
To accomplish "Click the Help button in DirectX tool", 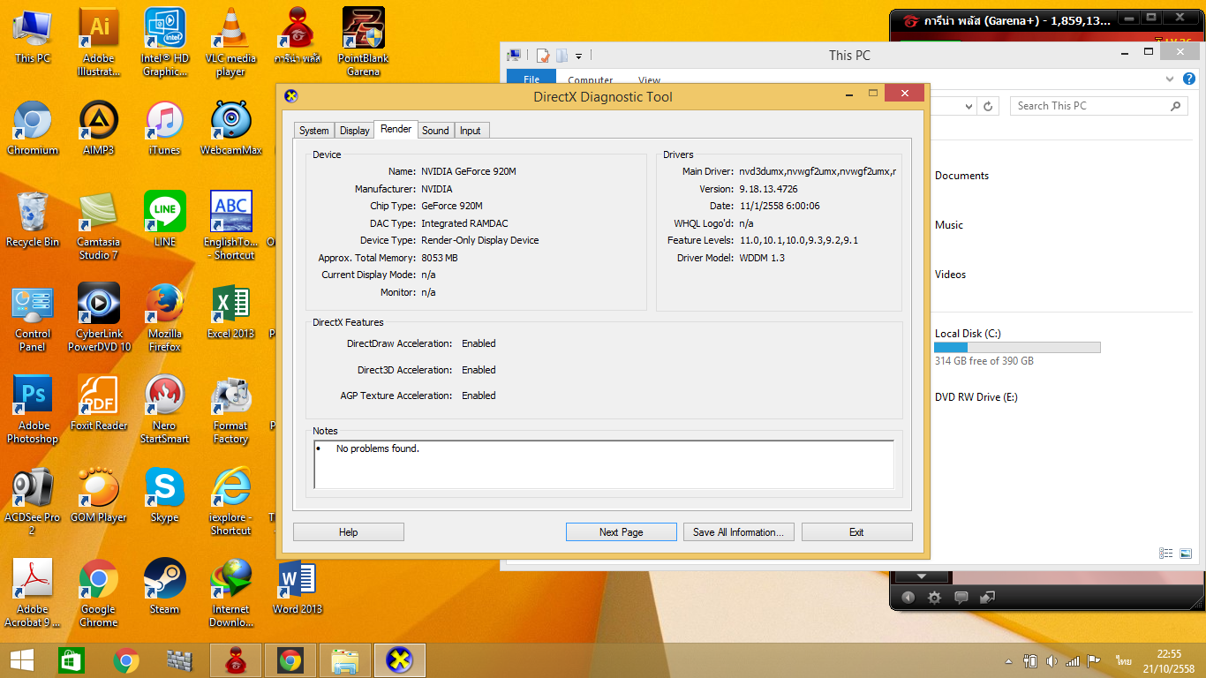I will [x=349, y=532].
